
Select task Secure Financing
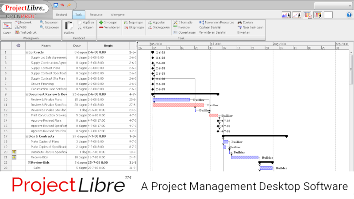pos(42,84)
